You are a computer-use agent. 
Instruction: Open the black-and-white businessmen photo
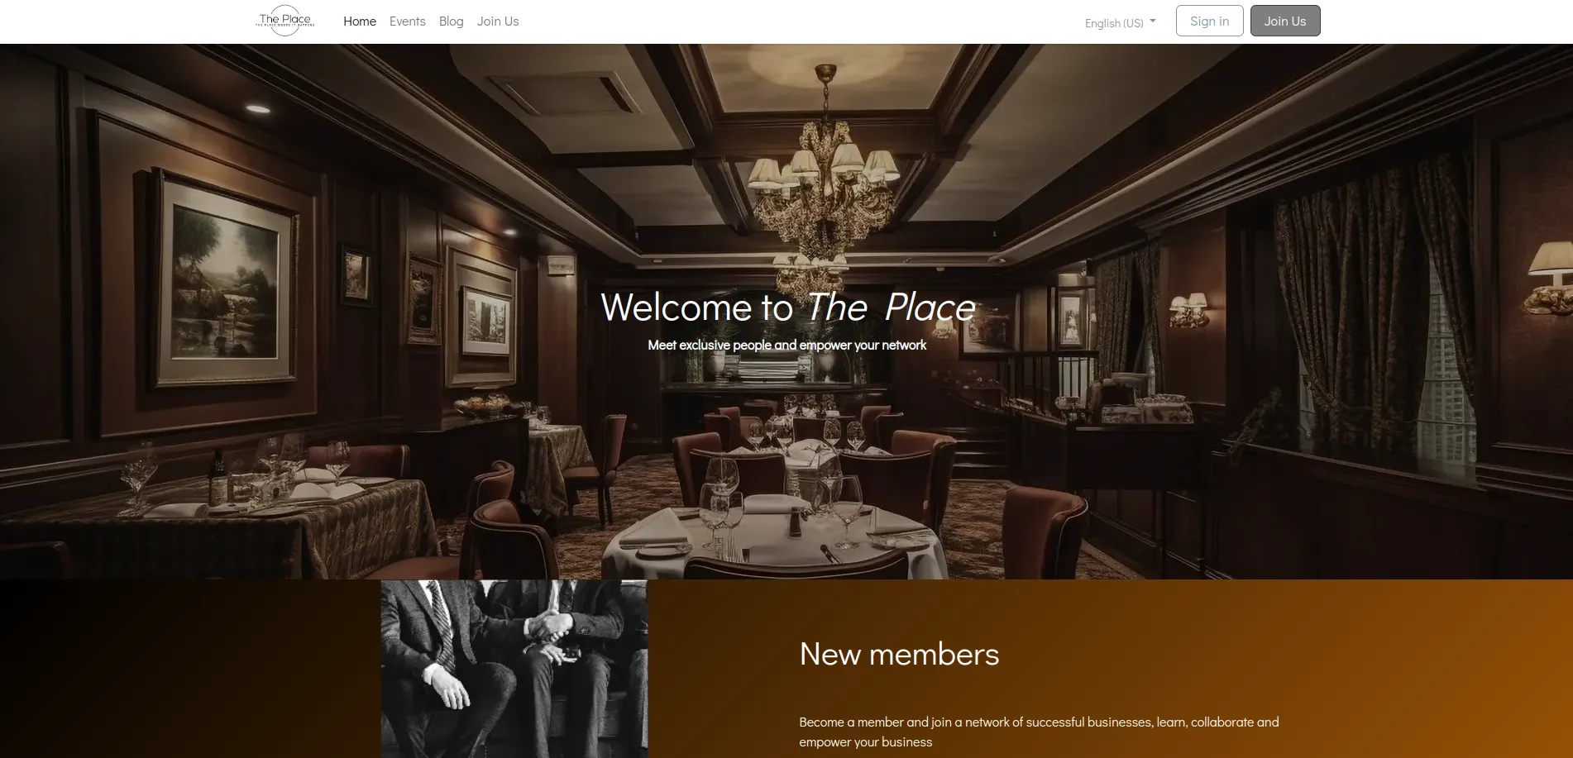click(x=514, y=669)
